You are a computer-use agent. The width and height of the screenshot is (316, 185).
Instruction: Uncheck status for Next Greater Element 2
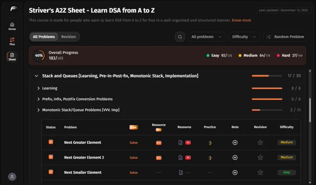(x=51, y=157)
